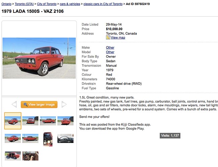Image resolution: width=218 pixels, height=167 pixels.
Task: Go to the Ontario breadcrumb link
Action: (8, 4)
